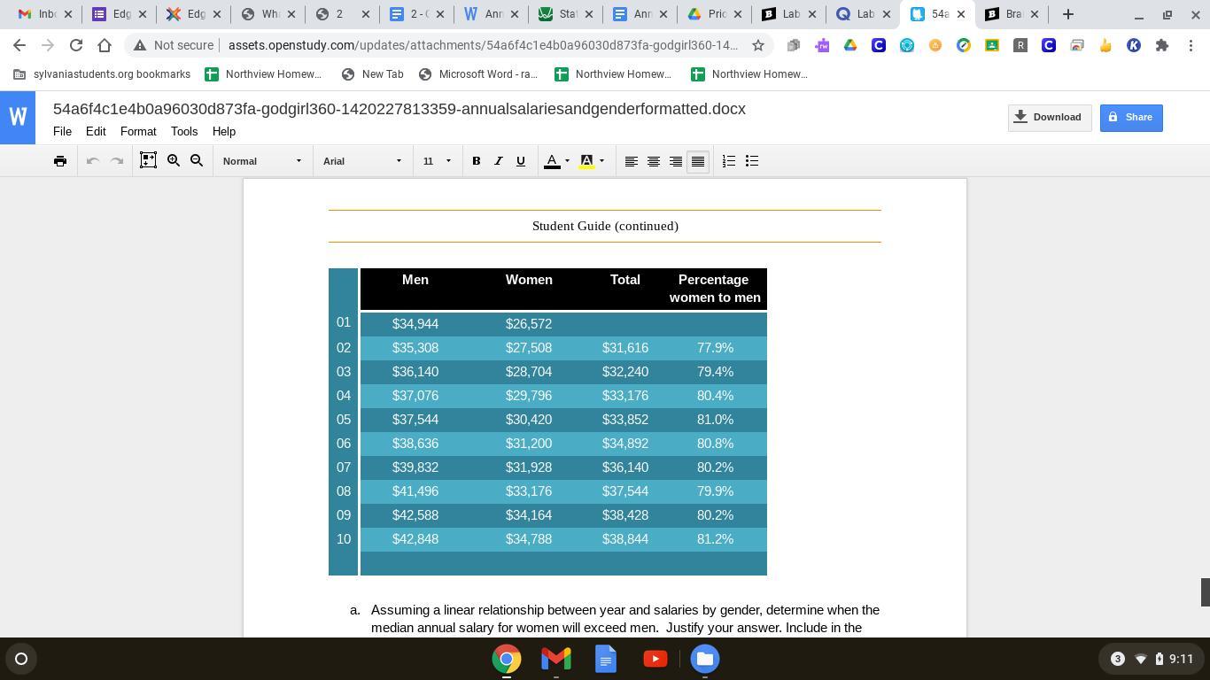Toggle italic formatting
The height and width of the screenshot is (680, 1210).
point(499,161)
